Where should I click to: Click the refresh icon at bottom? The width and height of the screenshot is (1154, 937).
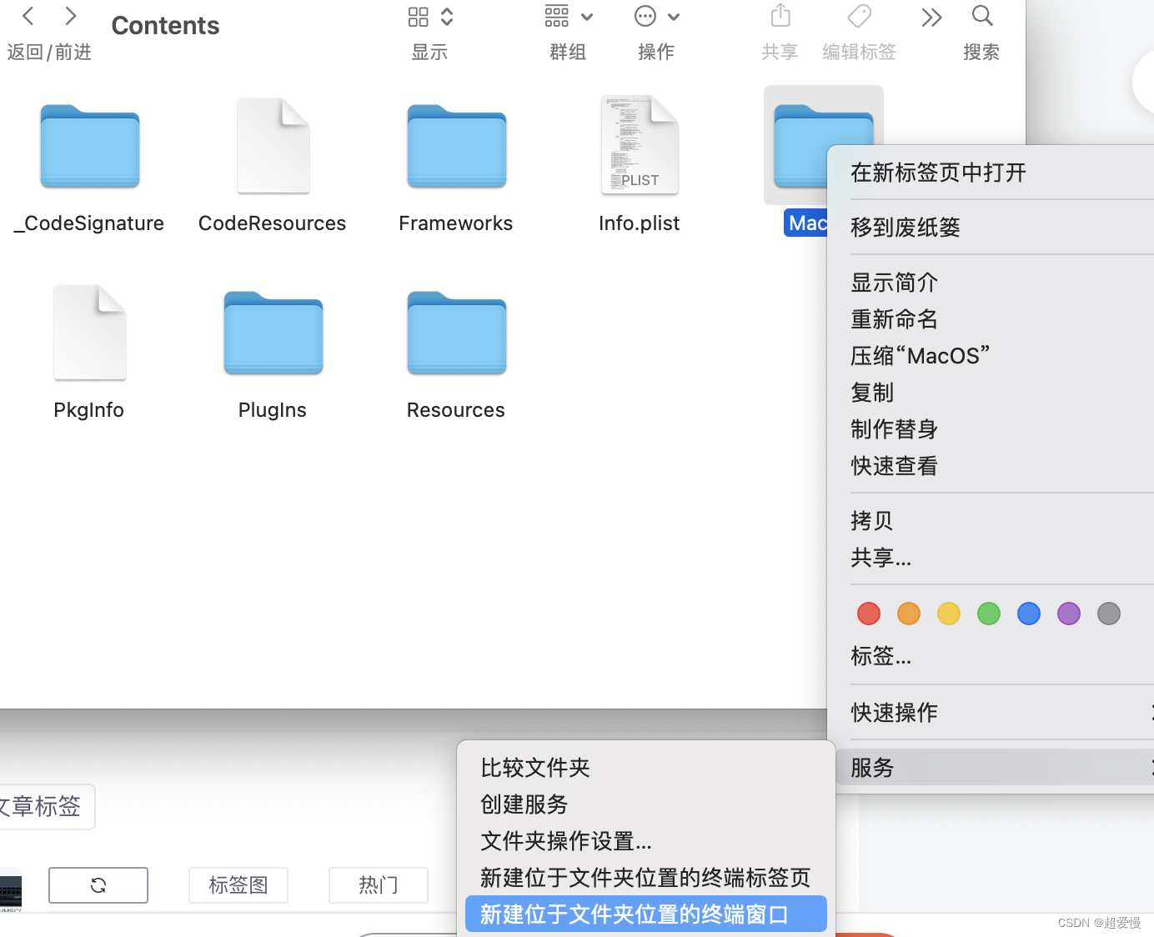tap(98, 884)
